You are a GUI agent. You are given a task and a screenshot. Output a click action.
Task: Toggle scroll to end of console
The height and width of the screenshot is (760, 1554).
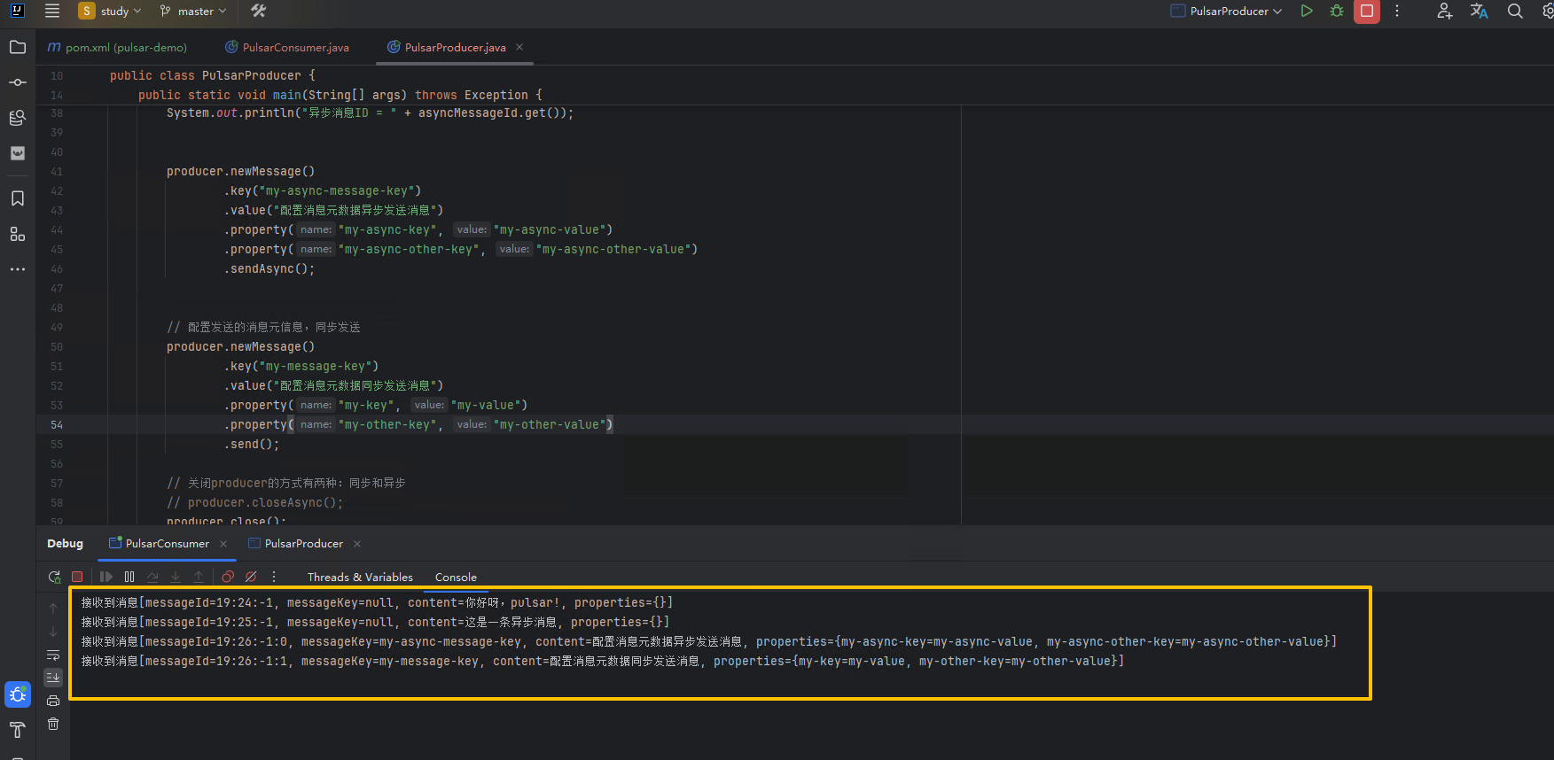[x=53, y=678]
